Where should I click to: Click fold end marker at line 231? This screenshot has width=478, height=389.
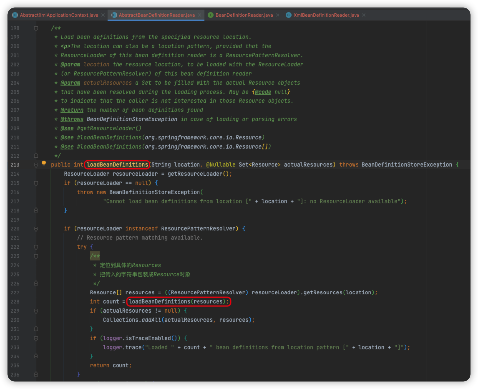[x=36, y=329]
